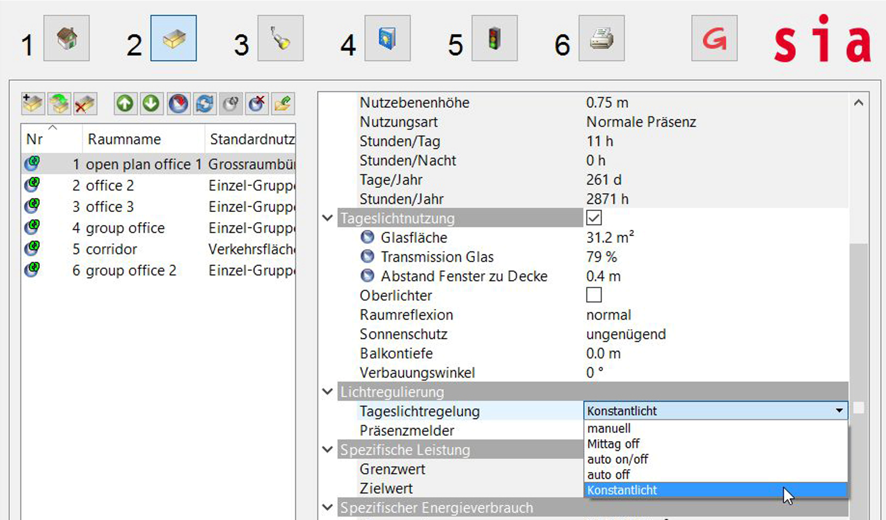886x520 pixels.
Task: Open step 4 light switch icon
Action: point(388,38)
